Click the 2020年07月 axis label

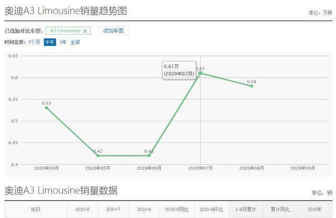[201, 168]
